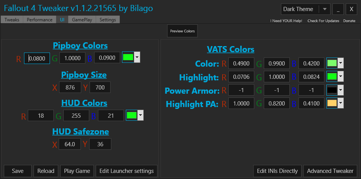Click the Highlight PA orange swatch
361x179 pixels.
[x=332, y=103]
